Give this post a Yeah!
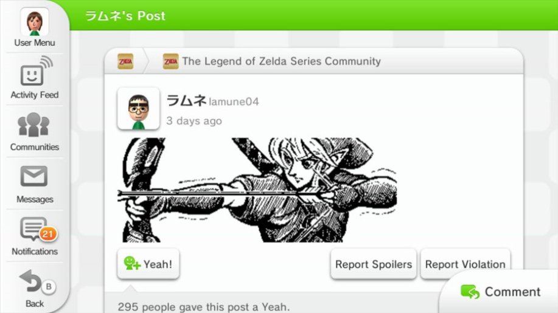Viewport: 558px width, 313px height. pyautogui.click(x=148, y=264)
